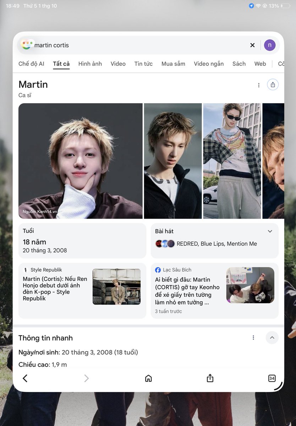The image size is (296, 426).
Task: Open the Kenh14.vn portrait photo
Action: [x=81, y=161]
